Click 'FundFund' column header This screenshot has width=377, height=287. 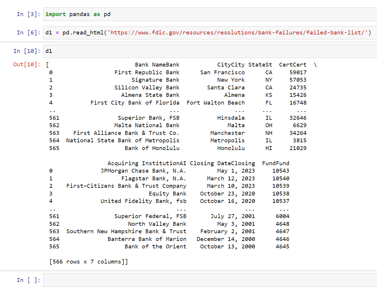pos(276,163)
